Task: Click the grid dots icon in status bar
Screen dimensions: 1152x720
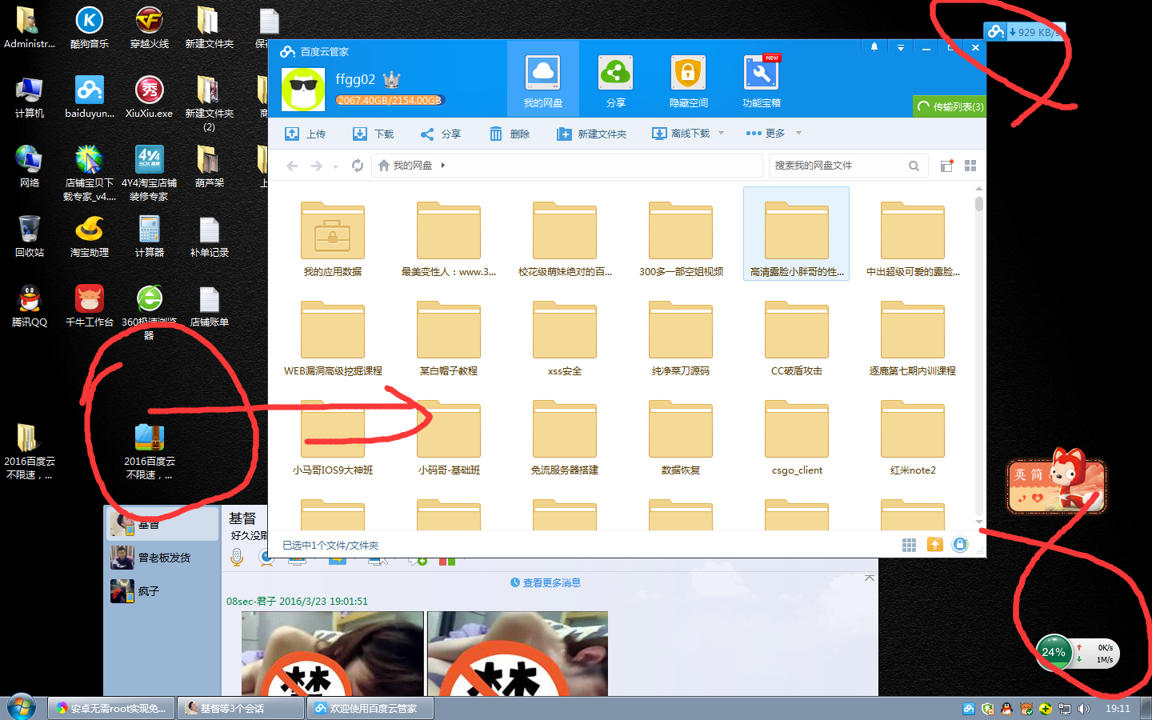Action: 909,545
